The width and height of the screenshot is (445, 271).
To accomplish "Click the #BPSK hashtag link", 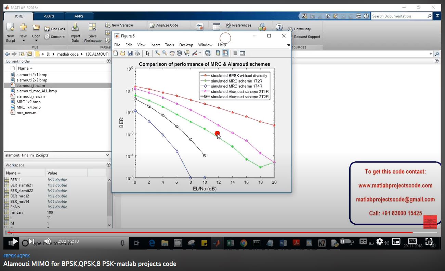I will pos(9,256).
